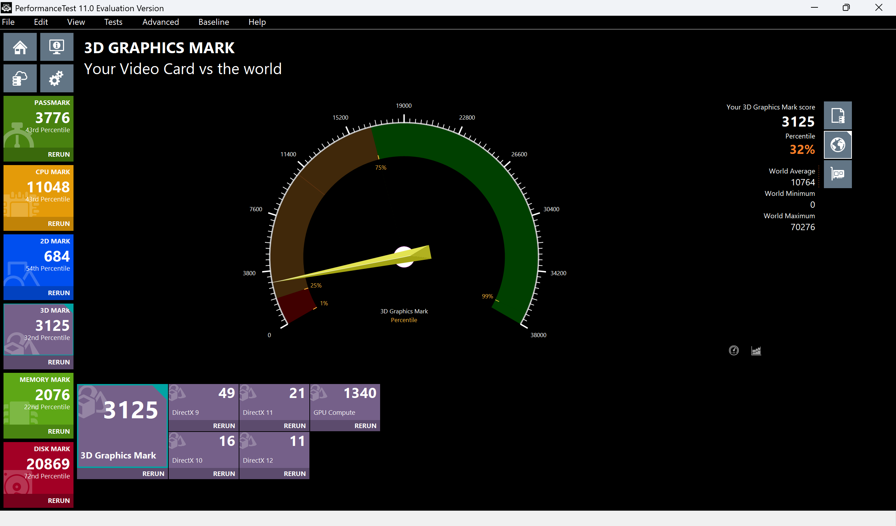Open the gear settings icon
The height and width of the screenshot is (526, 896).
coord(57,78)
